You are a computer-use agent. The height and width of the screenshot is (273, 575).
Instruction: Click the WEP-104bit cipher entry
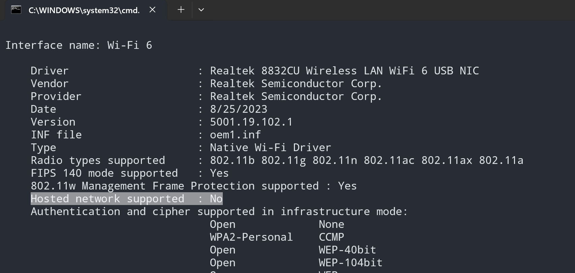coord(351,263)
